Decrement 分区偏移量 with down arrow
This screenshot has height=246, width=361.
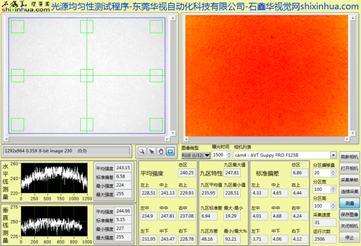point(333,174)
